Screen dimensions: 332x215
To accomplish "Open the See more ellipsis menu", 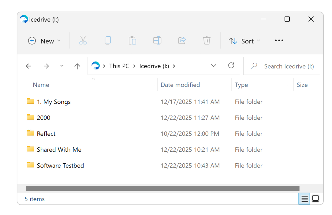I will [279, 41].
